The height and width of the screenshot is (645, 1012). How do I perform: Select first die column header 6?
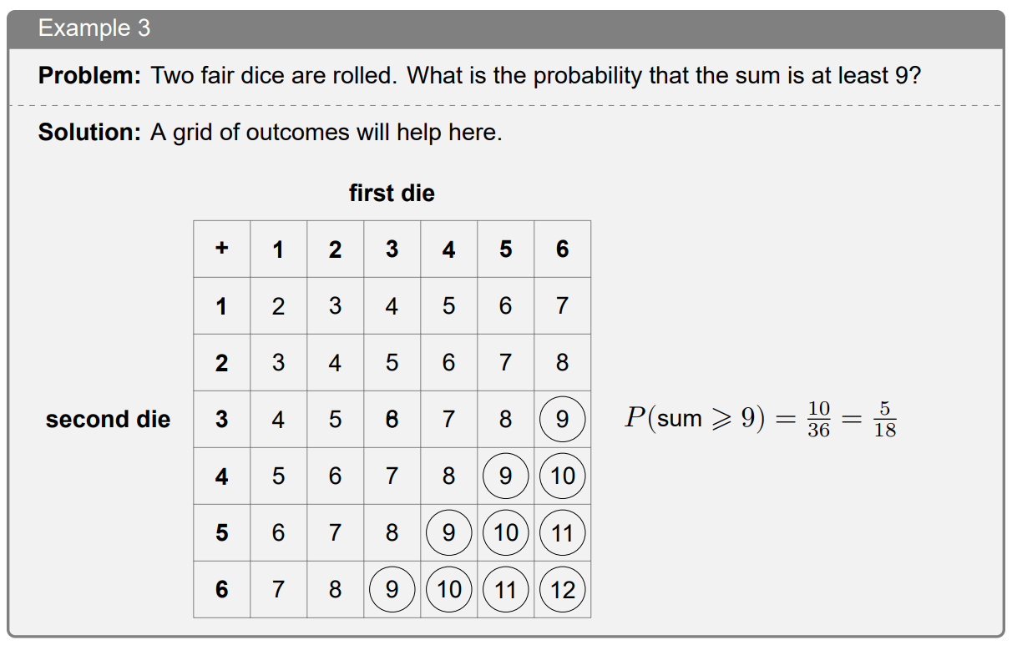pos(563,249)
